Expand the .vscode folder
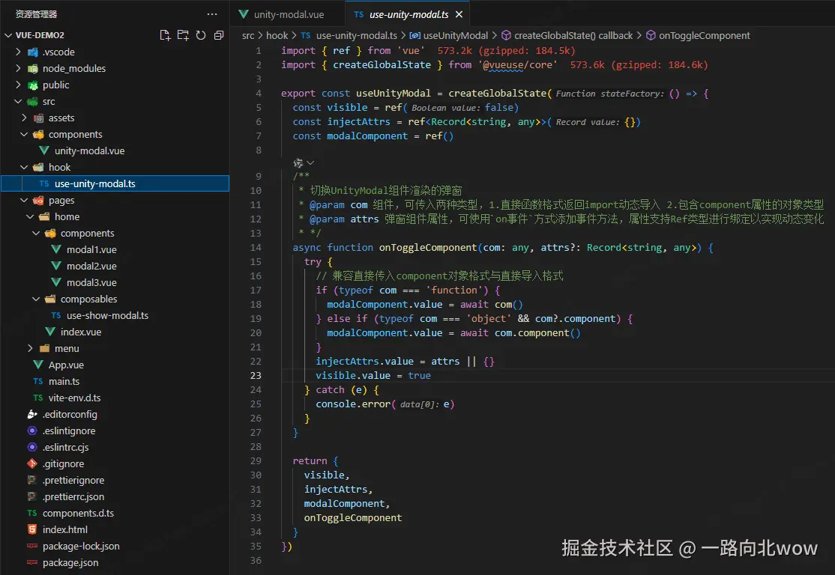This screenshot has width=835, height=575. (18, 52)
